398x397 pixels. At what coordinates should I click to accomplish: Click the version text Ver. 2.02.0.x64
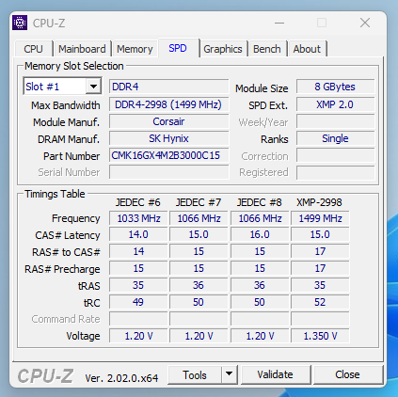click(x=121, y=378)
